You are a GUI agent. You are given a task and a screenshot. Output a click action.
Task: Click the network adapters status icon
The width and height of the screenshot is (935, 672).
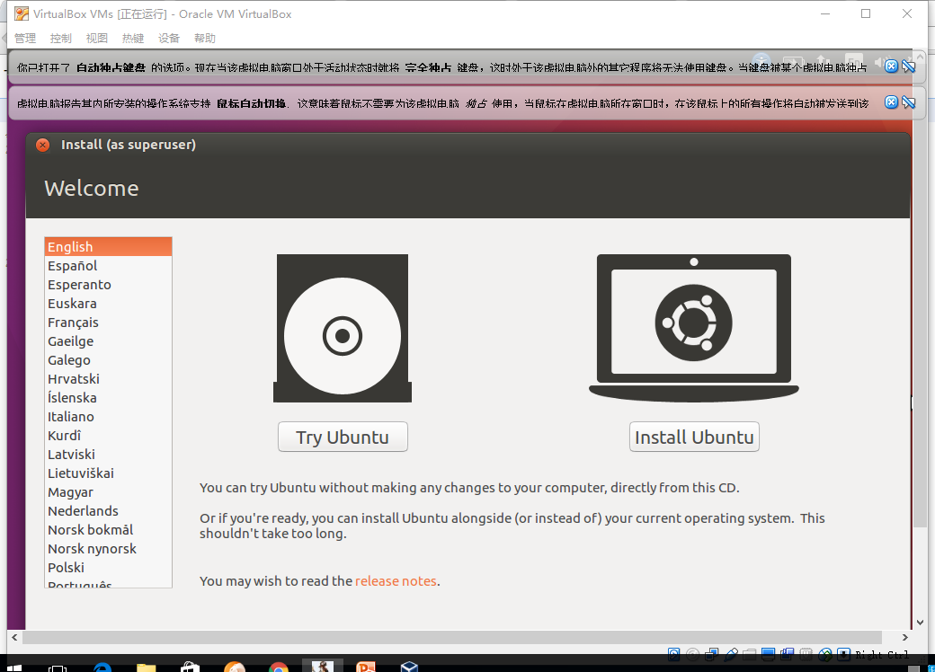(x=711, y=655)
